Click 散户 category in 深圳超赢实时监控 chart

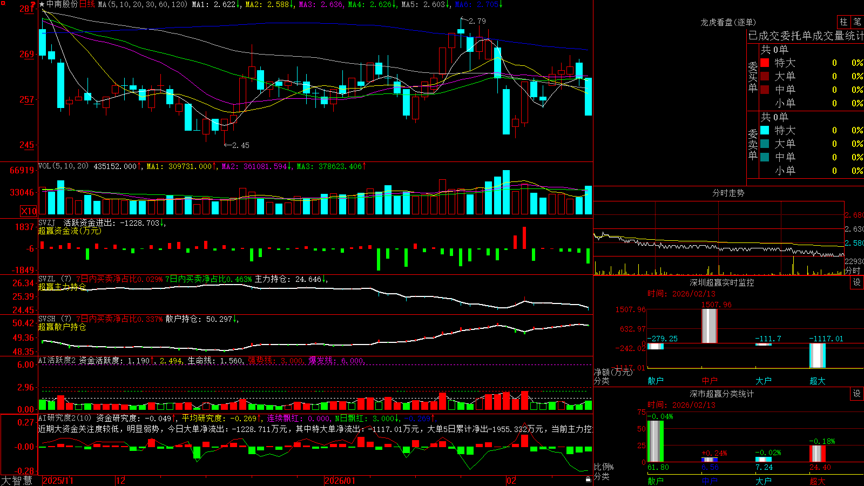point(656,381)
